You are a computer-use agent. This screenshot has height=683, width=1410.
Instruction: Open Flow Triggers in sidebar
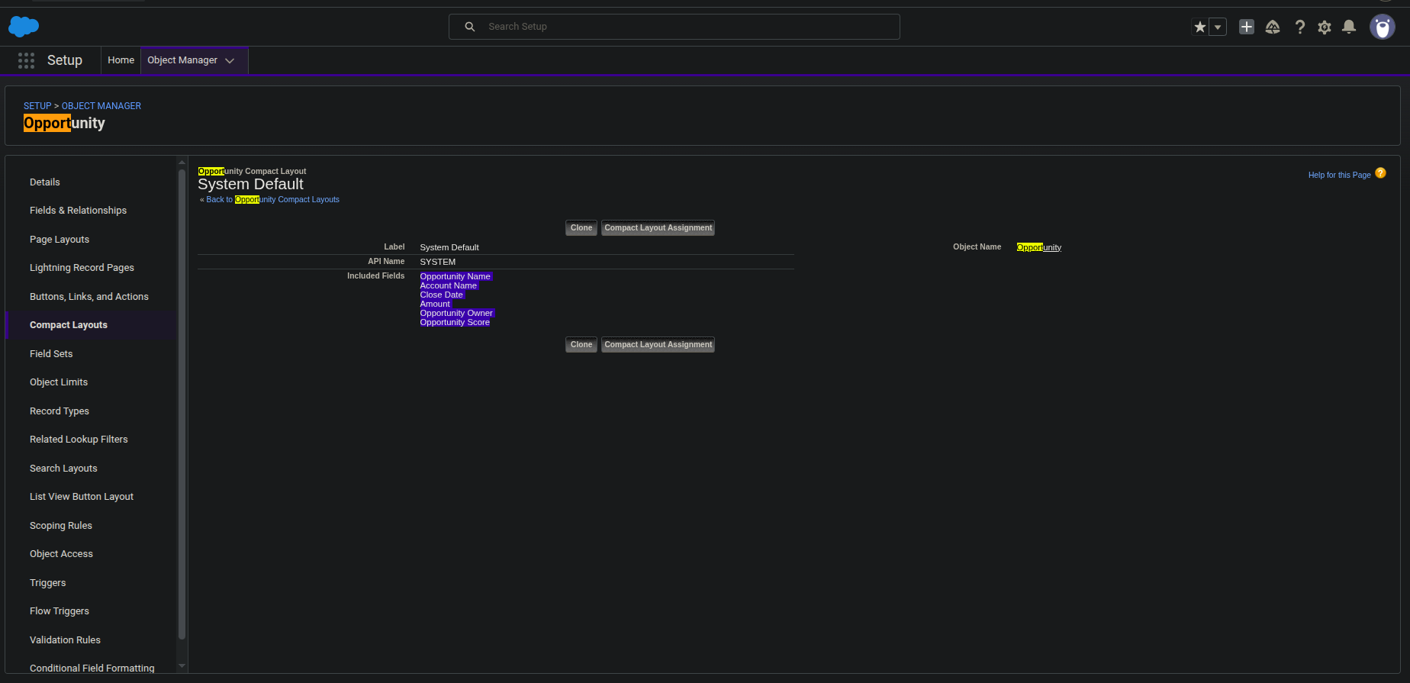[x=60, y=611]
